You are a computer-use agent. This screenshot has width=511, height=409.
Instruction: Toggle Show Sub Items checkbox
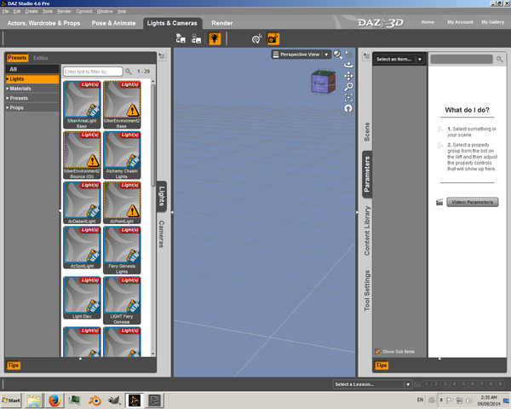click(x=377, y=352)
